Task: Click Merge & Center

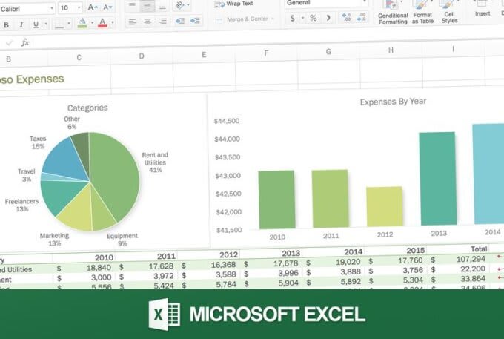Action: pos(242,19)
